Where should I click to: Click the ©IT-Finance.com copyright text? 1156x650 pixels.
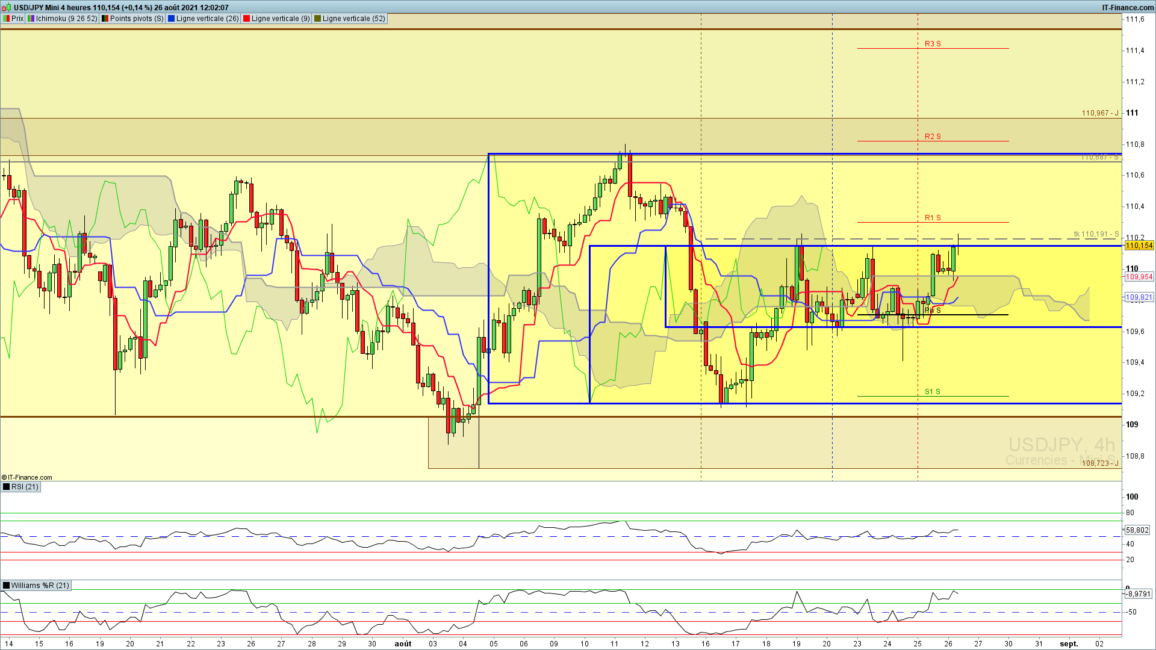point(26,477)
